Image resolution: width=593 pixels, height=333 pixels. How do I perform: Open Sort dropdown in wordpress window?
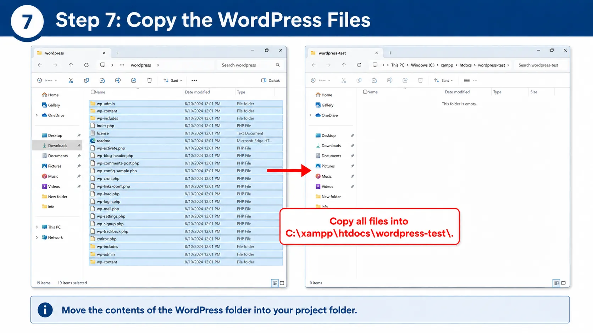point(173,80)
